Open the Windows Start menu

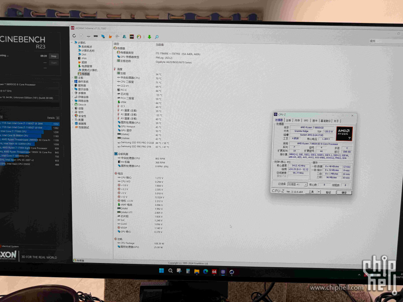[161, 271]
